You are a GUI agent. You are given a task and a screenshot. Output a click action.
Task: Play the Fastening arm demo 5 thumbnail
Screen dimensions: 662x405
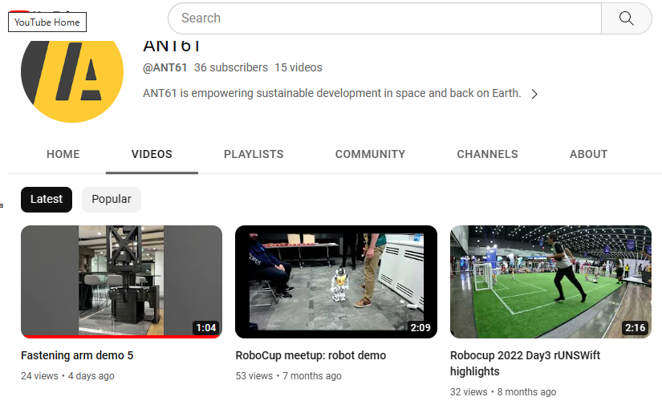click(x=122, y=281)
